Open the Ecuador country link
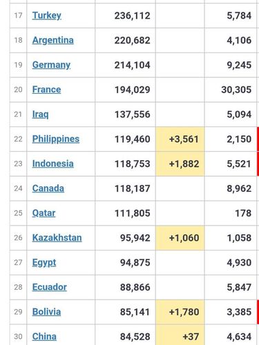The image size is (259, 345). point(50,287)
